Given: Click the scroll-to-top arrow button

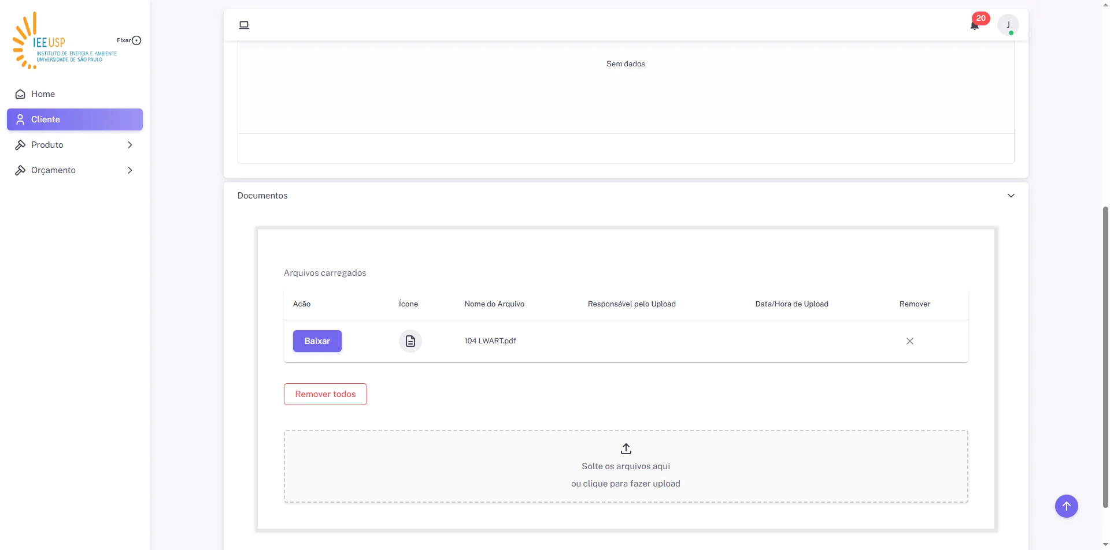Looking at the screenshot, I should pyautogui.click(x=1067, y=506).
